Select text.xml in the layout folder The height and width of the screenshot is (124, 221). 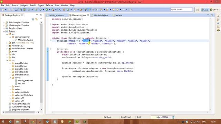(21, 83)
